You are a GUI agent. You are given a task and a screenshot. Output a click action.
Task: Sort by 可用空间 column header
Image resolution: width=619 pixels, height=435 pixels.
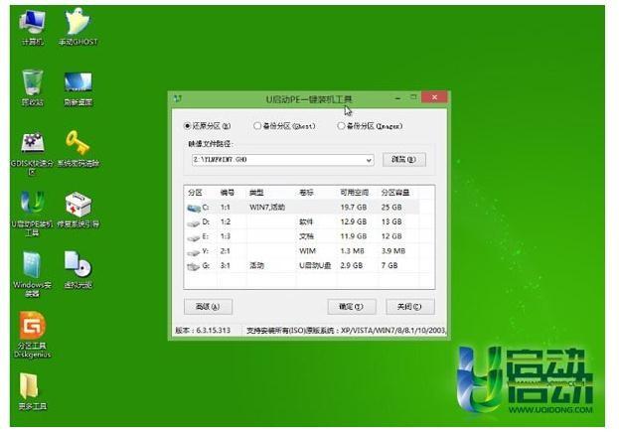point(355,193)
